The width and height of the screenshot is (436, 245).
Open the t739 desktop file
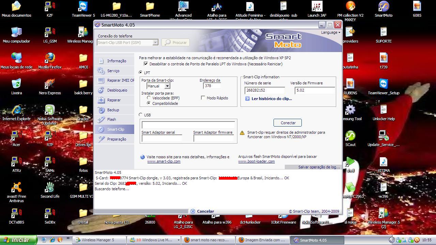click(384, 61)
